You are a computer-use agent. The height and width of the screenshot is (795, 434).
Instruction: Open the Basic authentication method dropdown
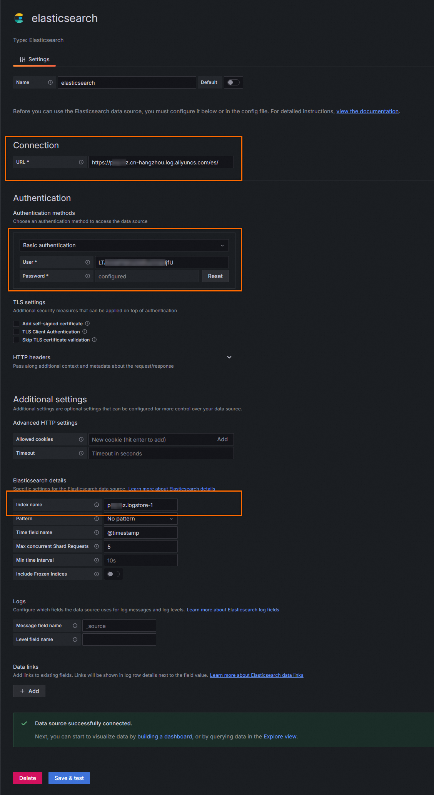pyautogui.click(x=124, y=245)
